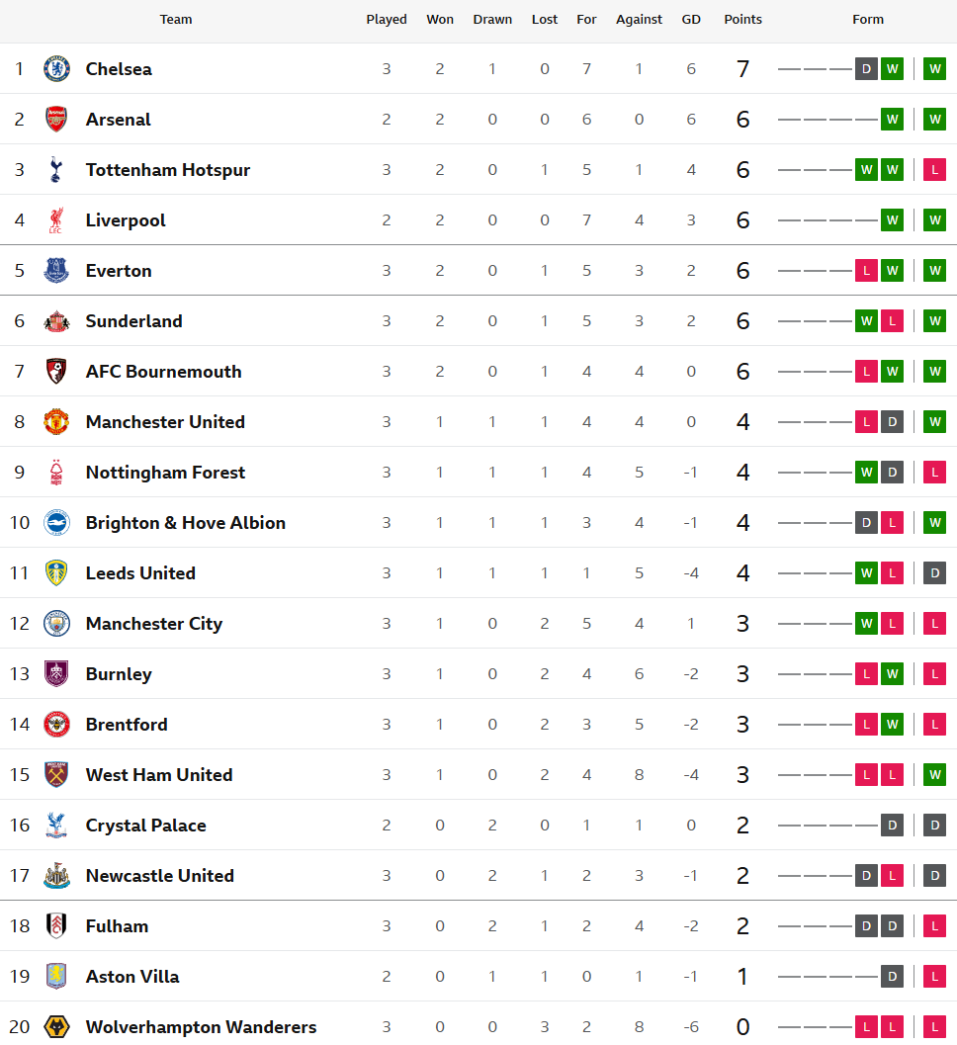Click the Wolverhampton Wanderers wolf crest
The image size is (957, 1045).
[56, 1027]
